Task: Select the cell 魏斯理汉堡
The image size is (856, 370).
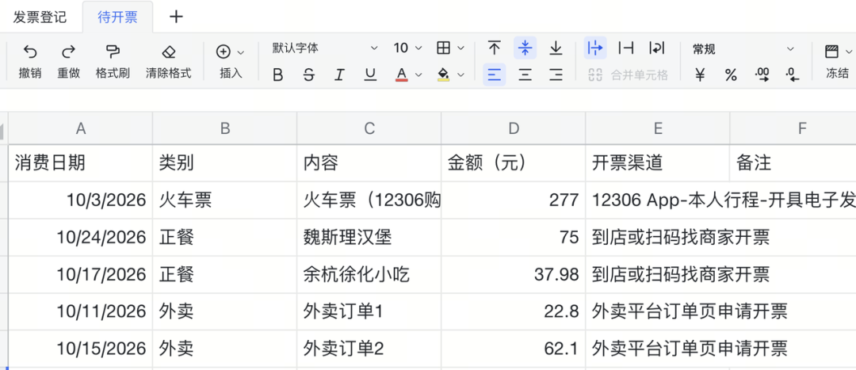Action: click(x=369, y=238)
